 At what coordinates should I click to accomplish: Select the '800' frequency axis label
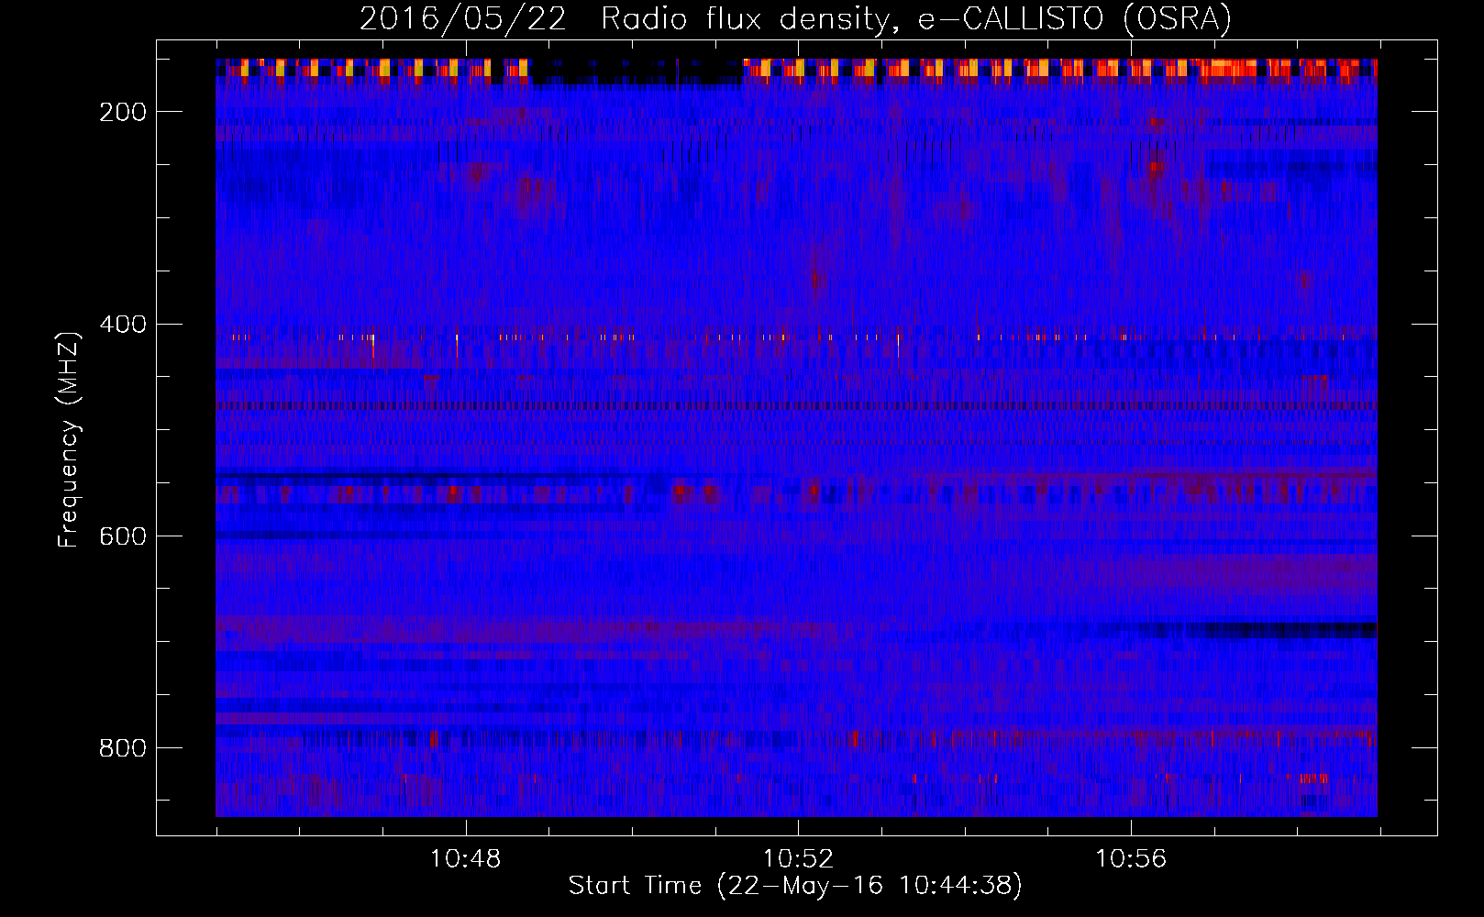coord(122,748)
